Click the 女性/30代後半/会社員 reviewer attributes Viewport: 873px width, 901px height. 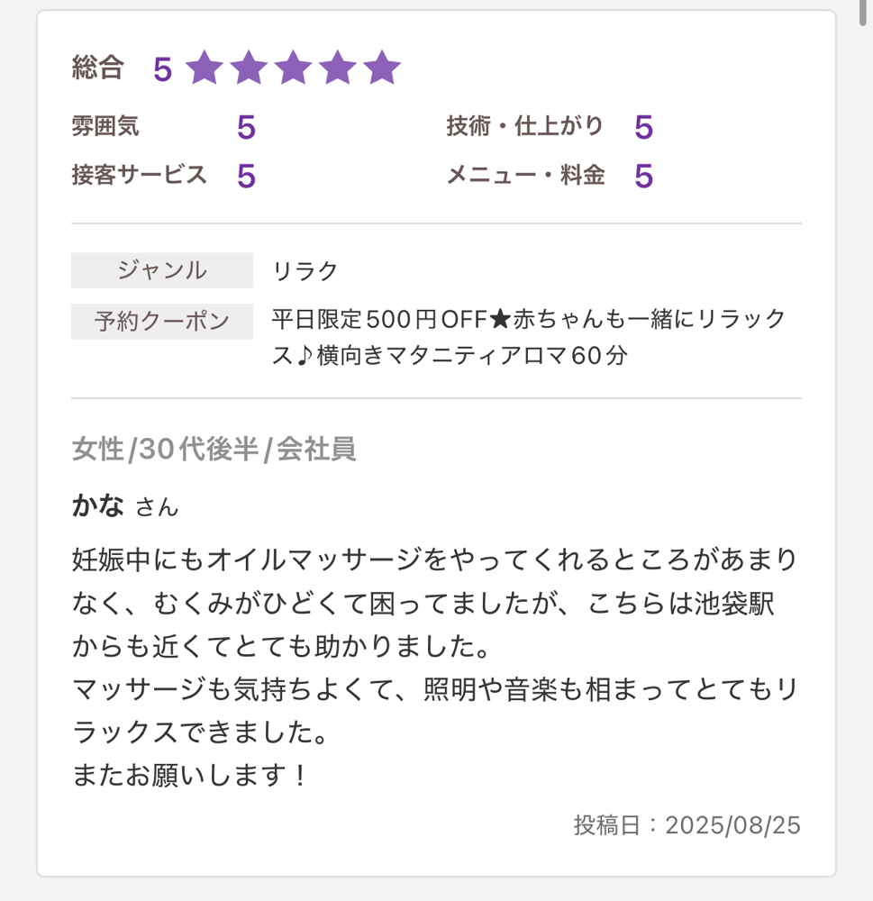click(214, 449)
